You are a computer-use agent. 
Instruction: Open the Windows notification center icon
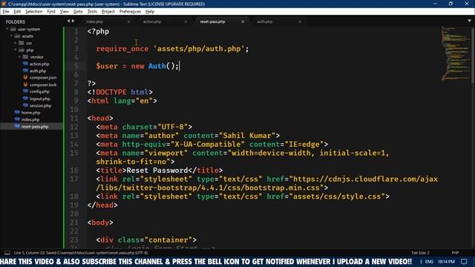click(x=464, y=262)
